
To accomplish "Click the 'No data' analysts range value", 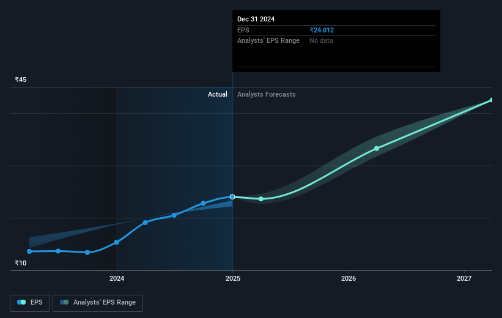I will click(x=321, y=41).
